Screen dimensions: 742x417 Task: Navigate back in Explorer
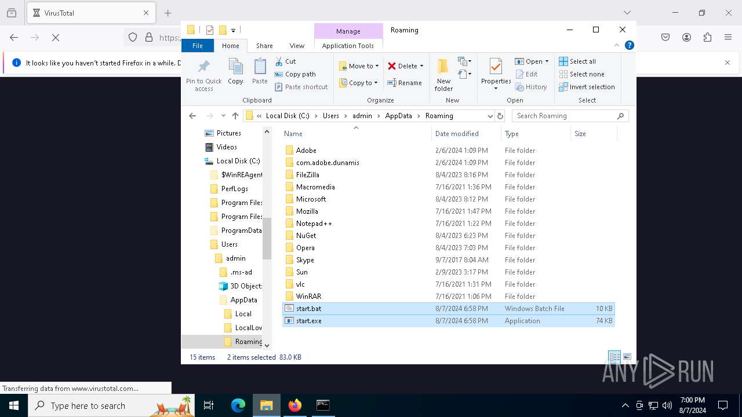192,116
